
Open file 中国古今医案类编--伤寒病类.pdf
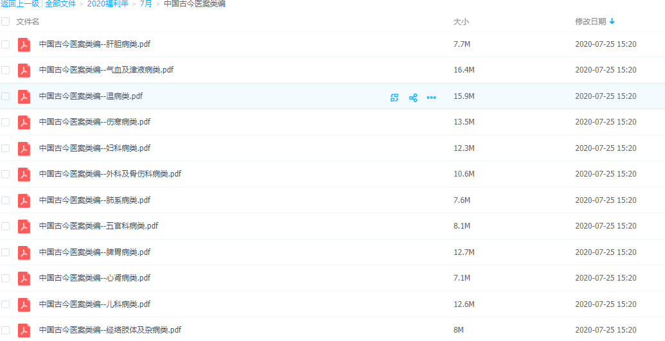(94, 122)
